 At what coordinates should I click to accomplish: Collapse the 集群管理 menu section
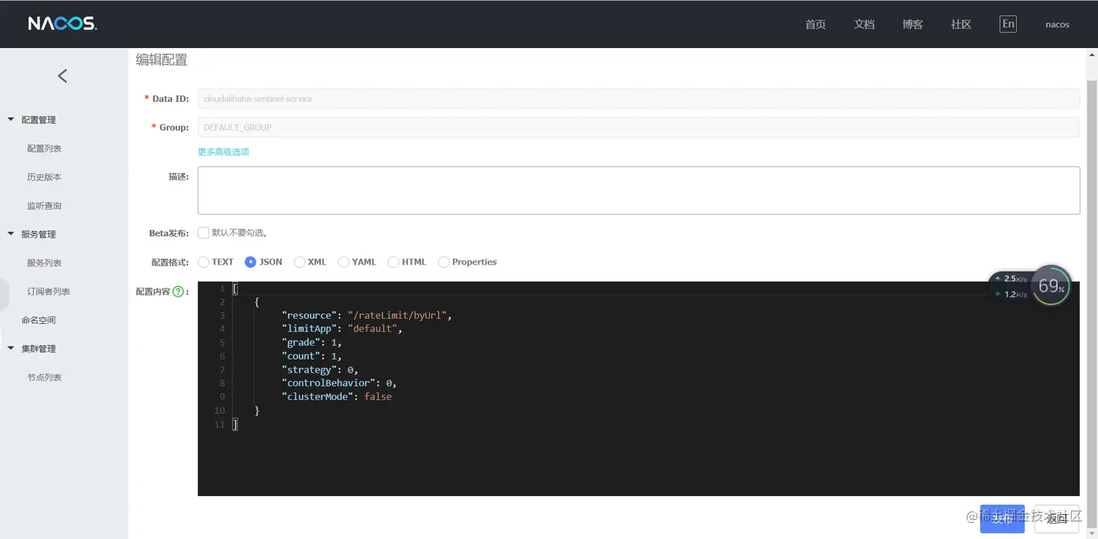pyautogui.click(x=11, y=349)
